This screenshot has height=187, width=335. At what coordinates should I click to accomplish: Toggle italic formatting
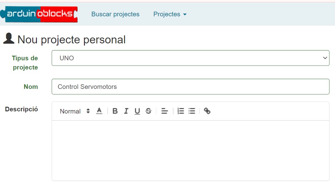(x=126, y=111)
